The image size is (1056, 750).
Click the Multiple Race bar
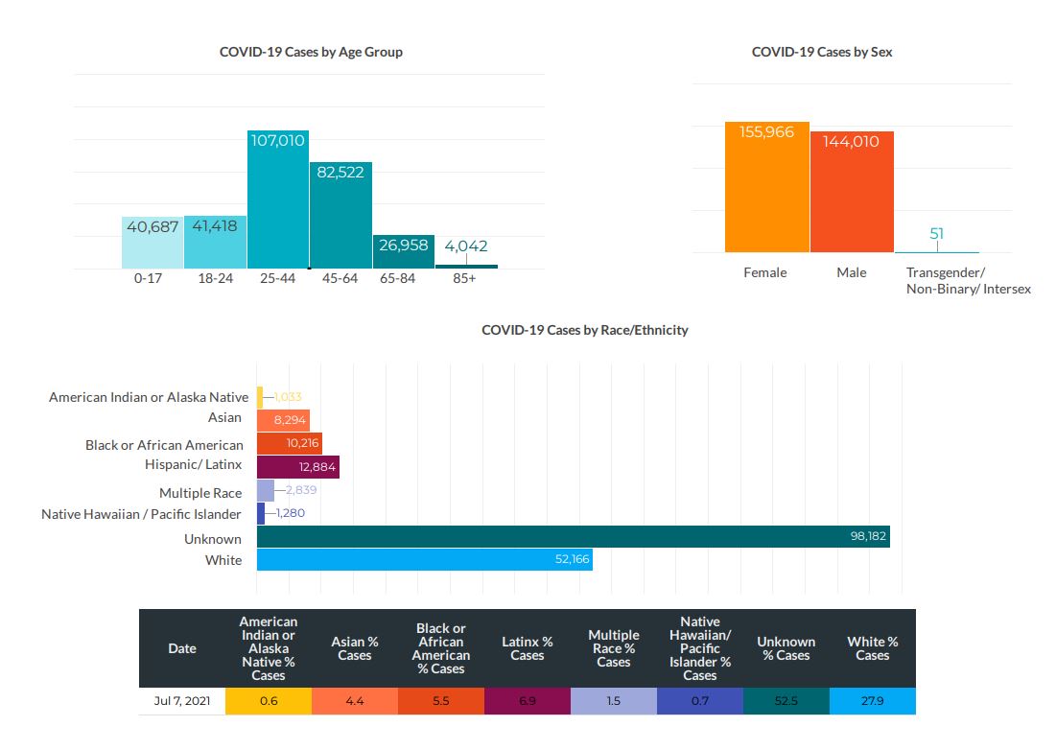(266, 490)
